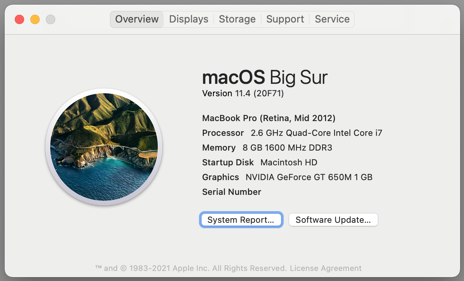
Task: Click the MacBook Pro model line
Action: (269, 118)
